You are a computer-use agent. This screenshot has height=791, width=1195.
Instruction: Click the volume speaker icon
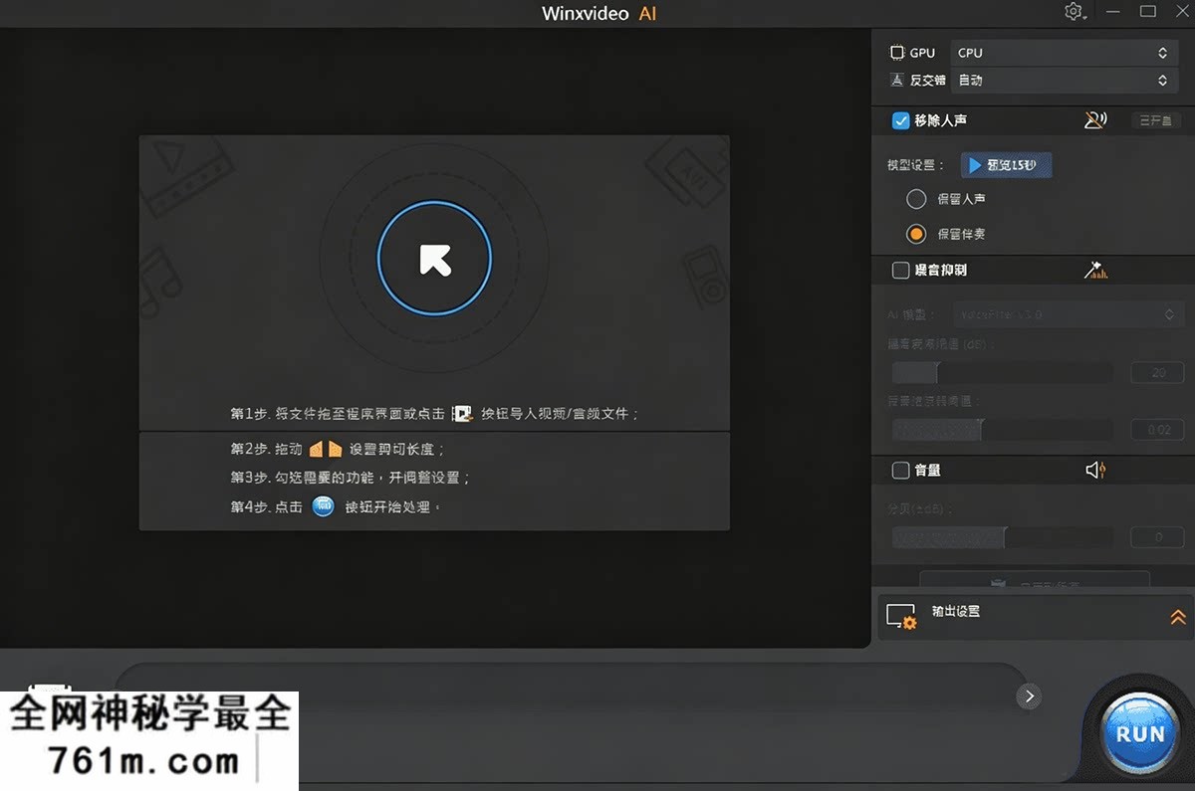tap(1095, 470)
